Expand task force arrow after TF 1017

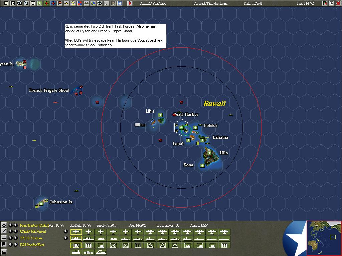[66, 238]
